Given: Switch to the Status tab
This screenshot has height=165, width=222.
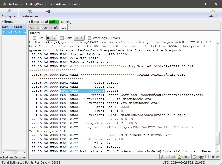Looking at the screenshot, I should (34, 28).
